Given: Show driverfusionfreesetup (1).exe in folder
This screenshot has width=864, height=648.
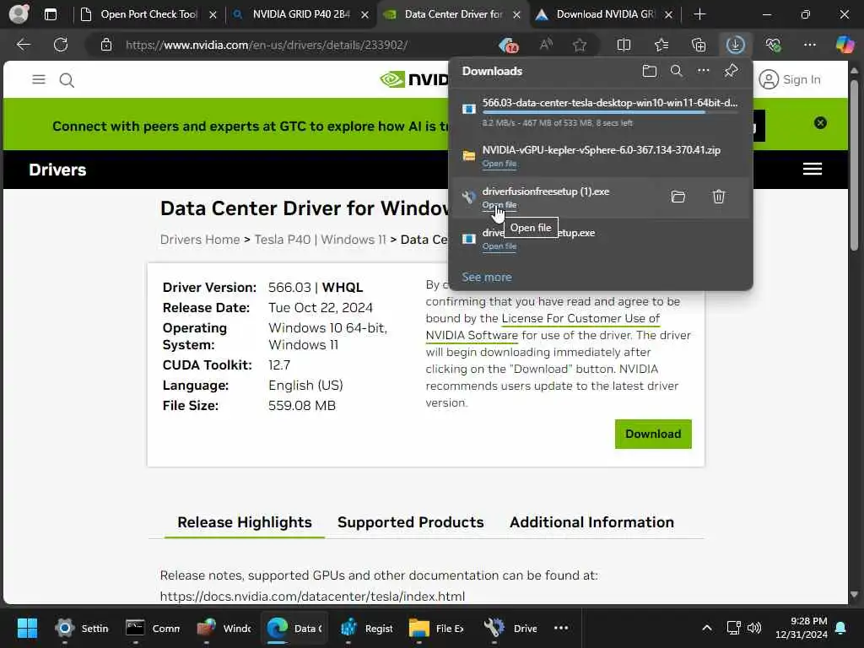Looking at the screenshot, I should pos(678,197).
